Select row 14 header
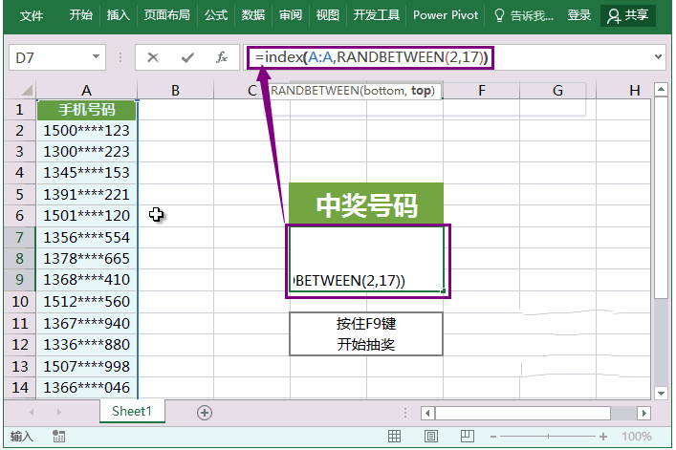The image size is (676, 450). tap(19, 387)
